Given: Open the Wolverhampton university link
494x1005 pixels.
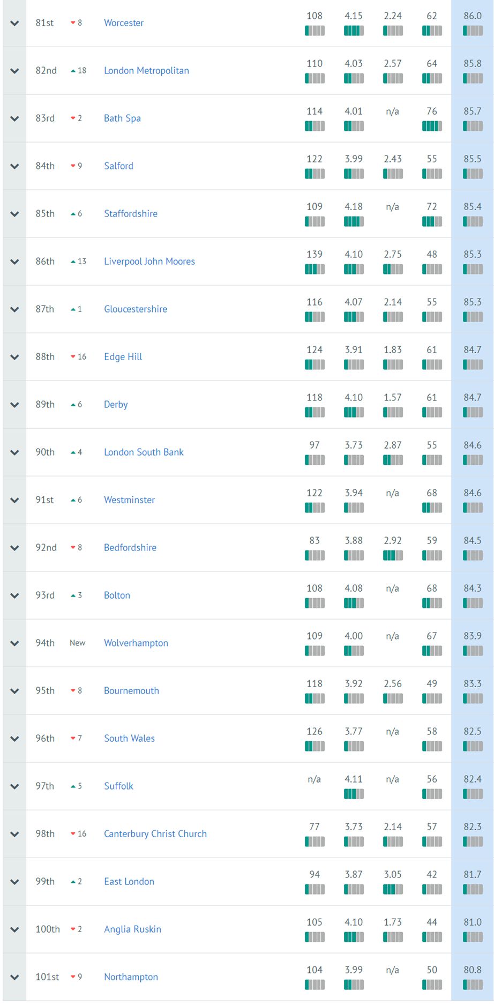Looking at the screenshot, I should coord(136,643).
